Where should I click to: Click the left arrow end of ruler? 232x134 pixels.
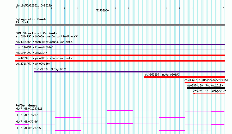(x=16, y=8)
